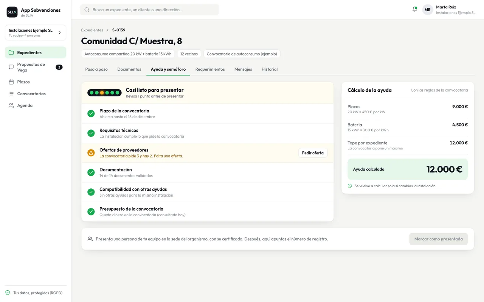The image size is (484, 302).
Task: Click the Convocatoria de autoconsumo (ejemplo) tag
Action: click(x=242, y=54)
